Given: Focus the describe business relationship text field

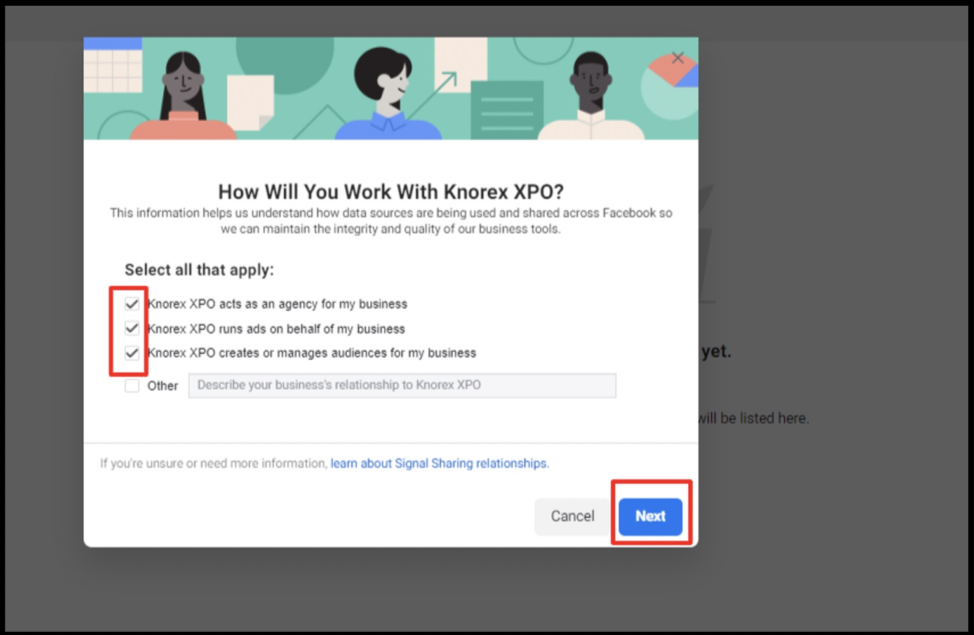Looking at the screenshot, I should [x=402, y=385].
